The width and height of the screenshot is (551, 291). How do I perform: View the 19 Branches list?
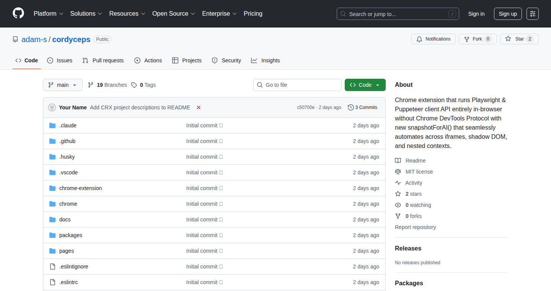[108, 85]
